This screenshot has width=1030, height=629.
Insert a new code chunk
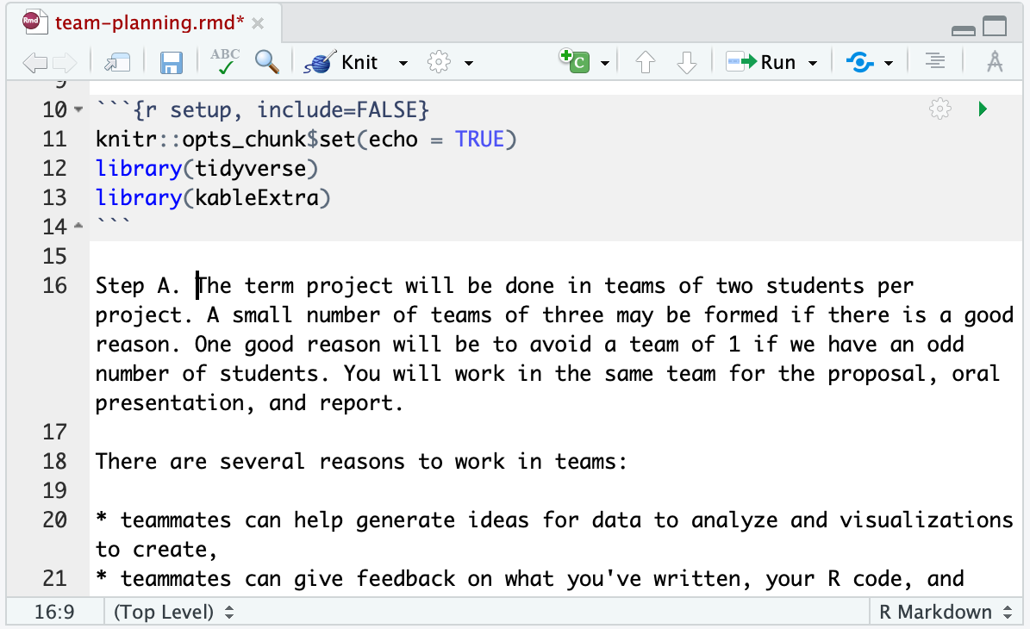[x=575, y=62]
